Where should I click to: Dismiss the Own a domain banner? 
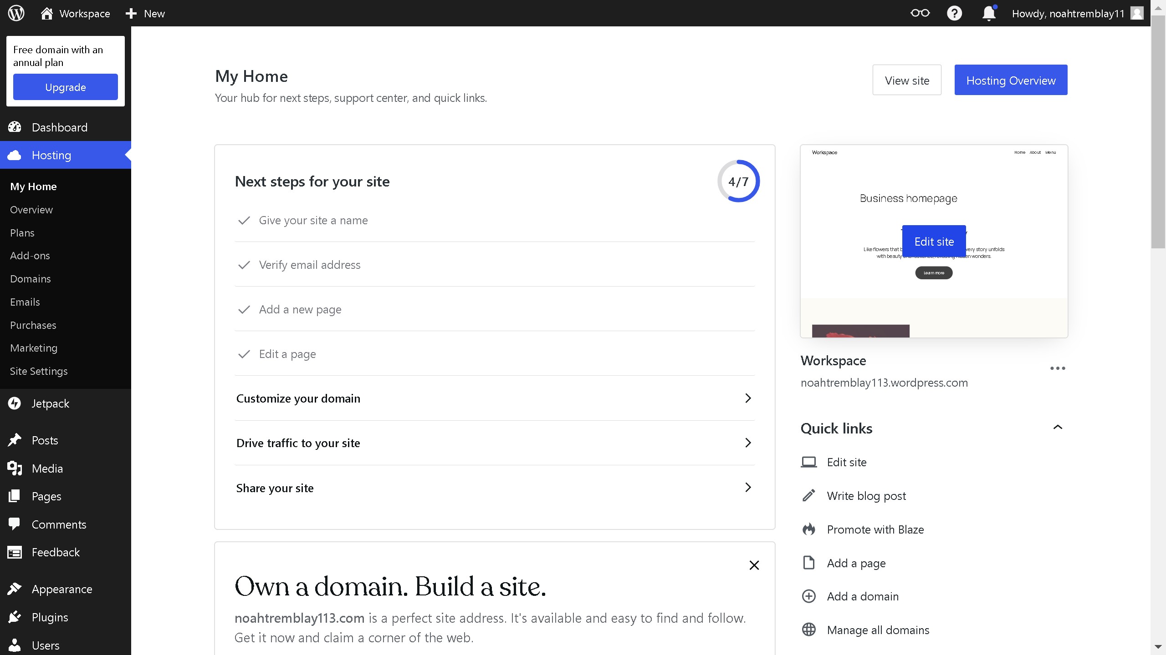coord(754,565)
